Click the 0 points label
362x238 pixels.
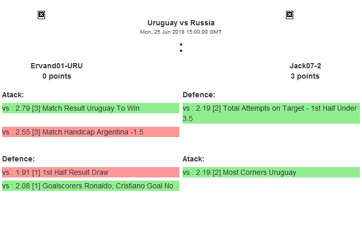57,76
